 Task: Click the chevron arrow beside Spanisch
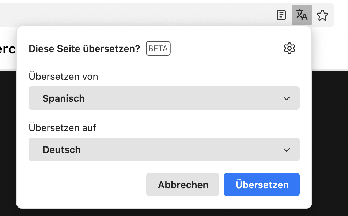click(287, 98)
